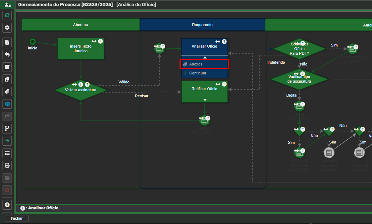This screenshot has width=372, height=224.
Task: Click the Análise do Ofício title text
Action: coord(136,5)
